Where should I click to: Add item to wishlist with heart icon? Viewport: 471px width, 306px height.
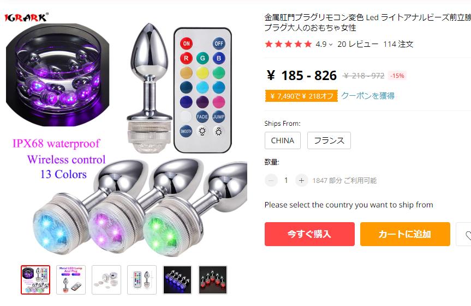click(x=464, y=234)
